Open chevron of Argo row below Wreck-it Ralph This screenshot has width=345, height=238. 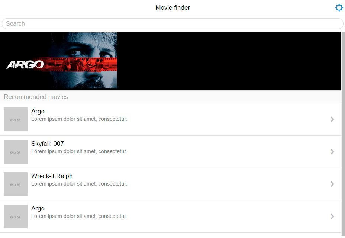click(332, 216)
